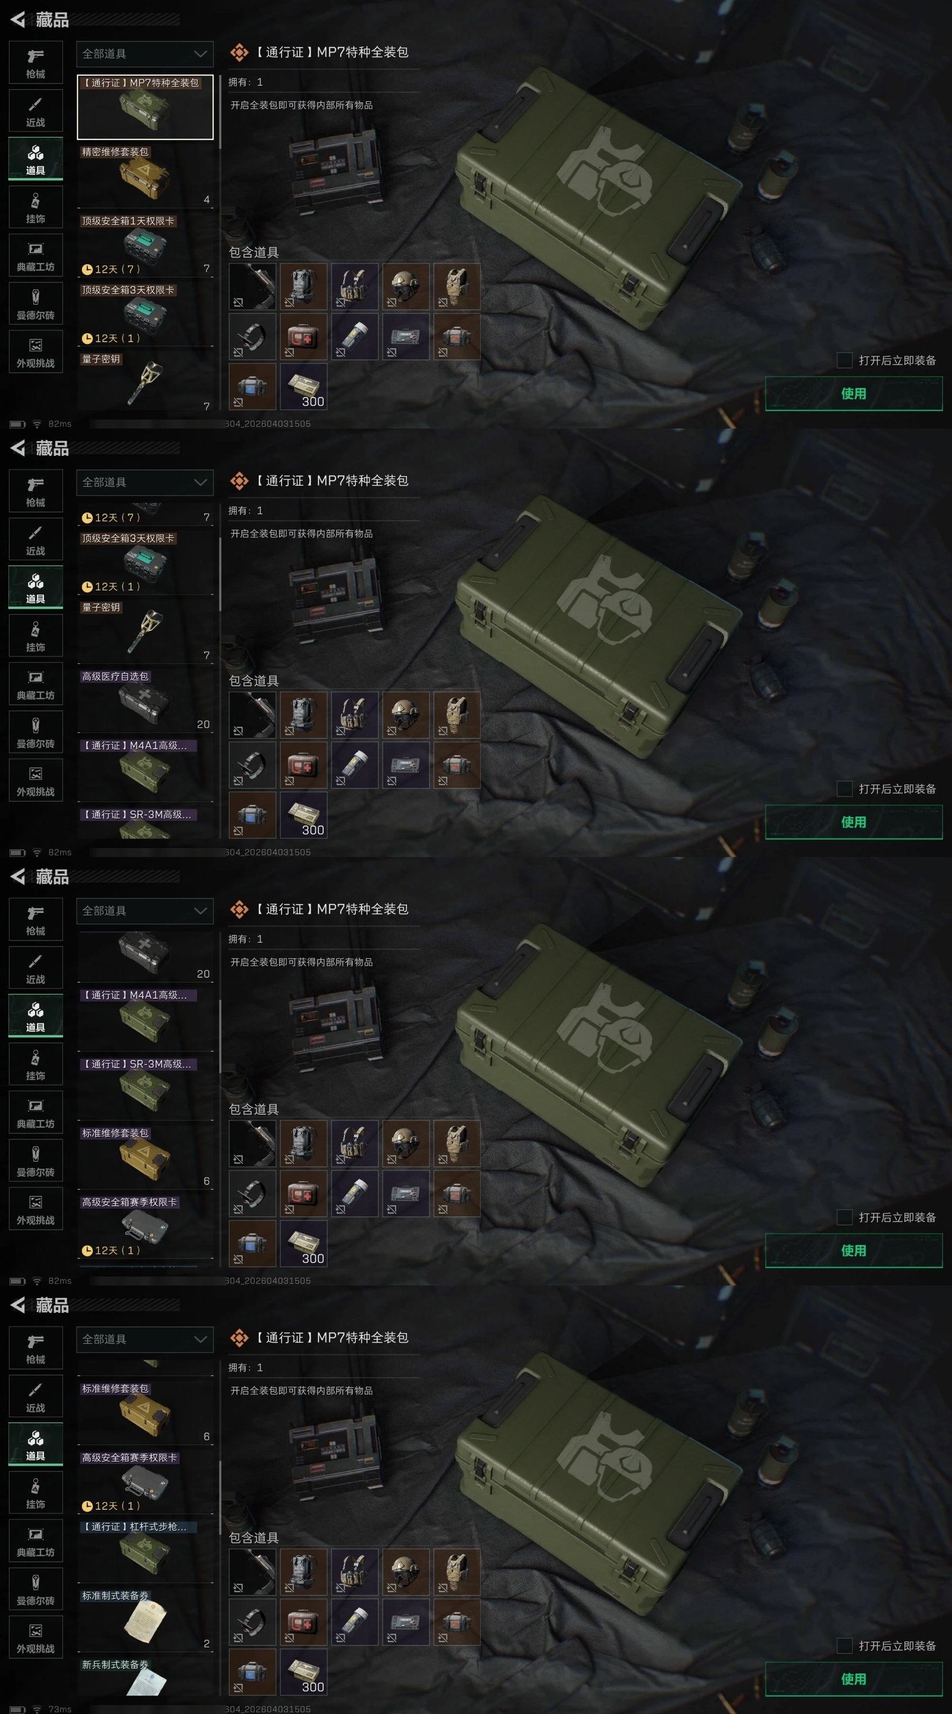Check 打开后立即装备 in screen labeled 高级医疗自选包

844,789
